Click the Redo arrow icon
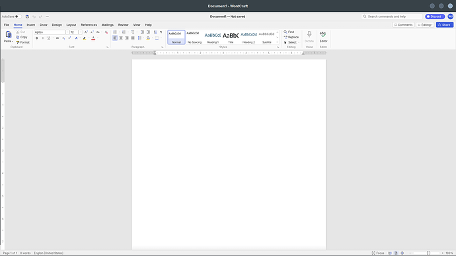 click(40, 16)
